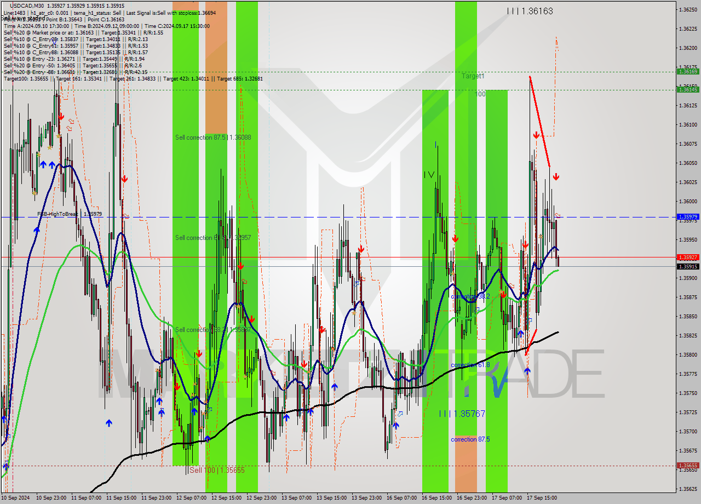The height and width of the screenshot is (504, 701).
Task: Click the '10 Sep 2024' time axis label
Action: 16,498
